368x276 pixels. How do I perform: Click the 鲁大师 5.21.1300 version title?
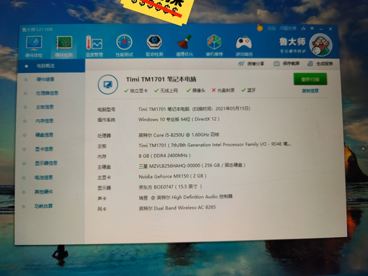(x=37, y=29)
